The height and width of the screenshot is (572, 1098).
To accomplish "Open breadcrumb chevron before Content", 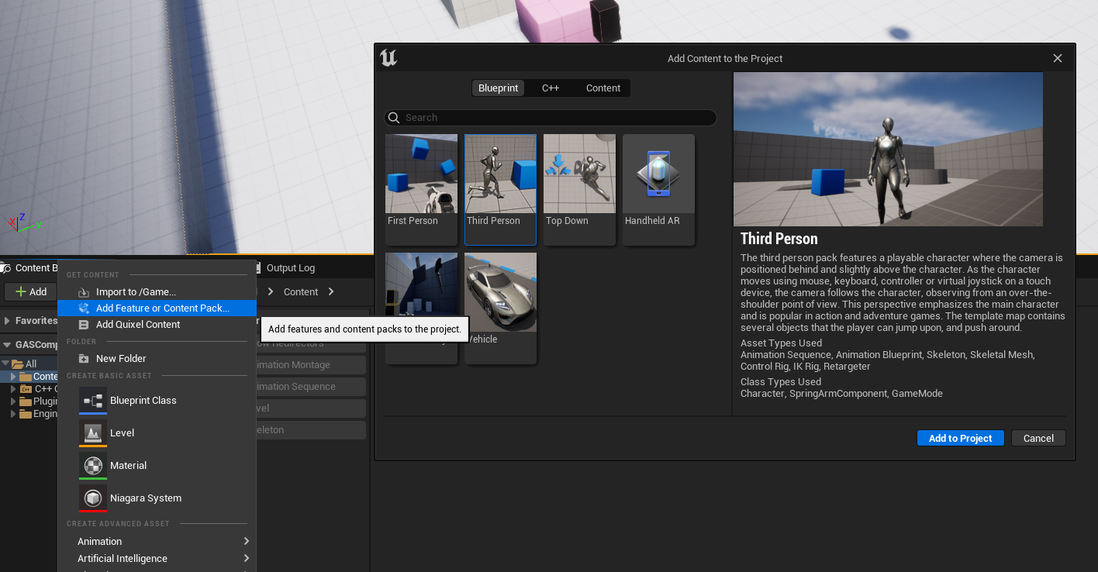I will 271,291.
